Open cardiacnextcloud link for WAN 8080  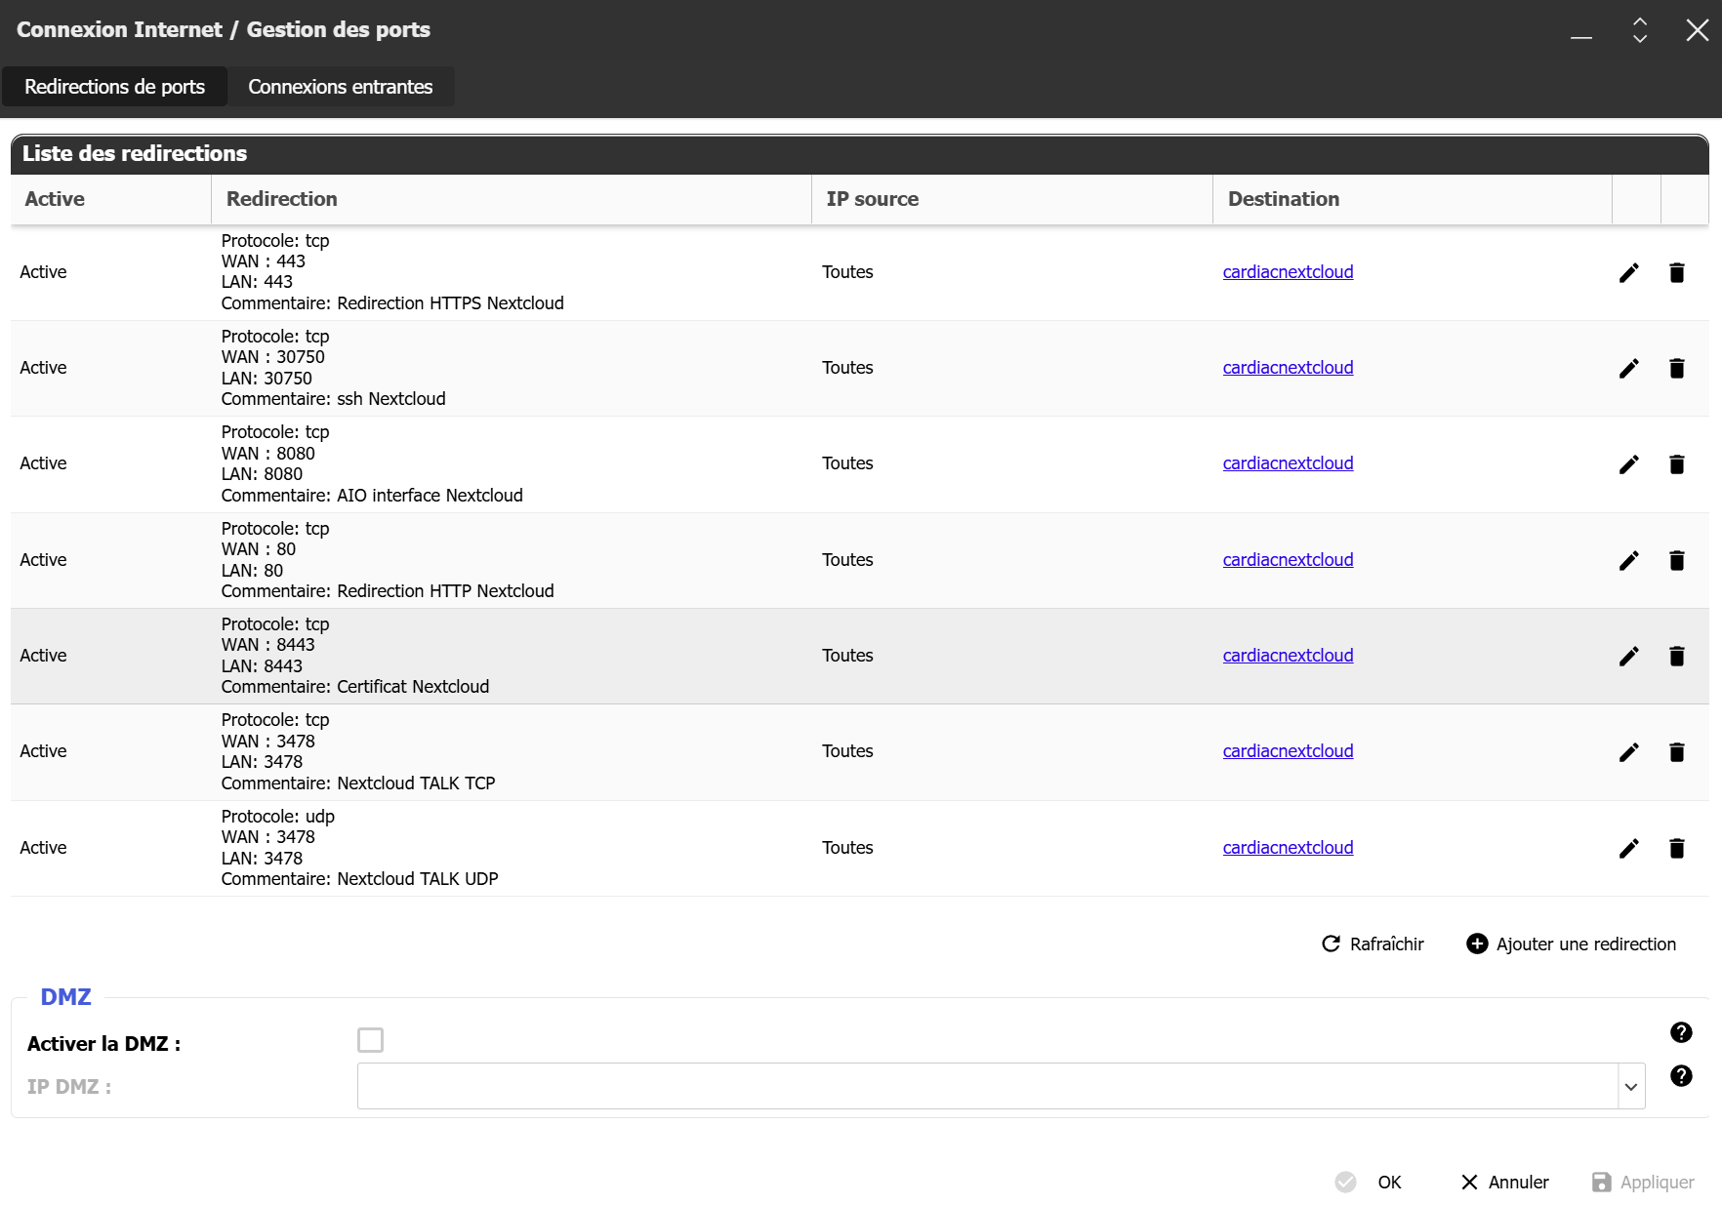tap(1288, 463)
